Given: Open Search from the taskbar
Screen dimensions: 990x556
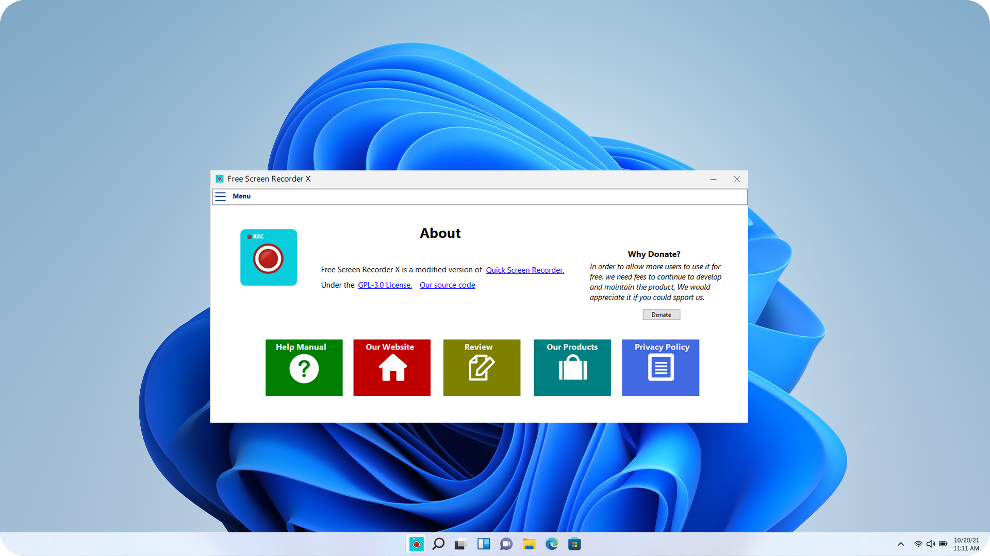Looking at the screenshot, I should pos(438,544).
